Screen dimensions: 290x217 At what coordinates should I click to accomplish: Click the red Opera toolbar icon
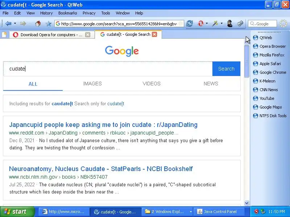tap(201, 24)
